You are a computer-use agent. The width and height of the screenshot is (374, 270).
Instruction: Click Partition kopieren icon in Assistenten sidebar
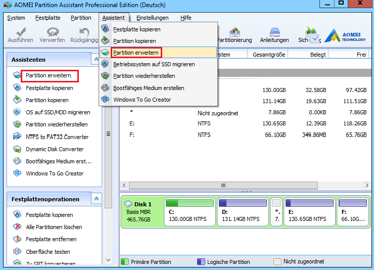(x=17, y=100)
